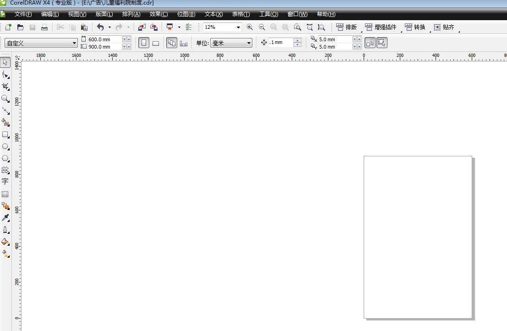The width and height of the screenshot is (507, 331).
Task: Open the 位图(B) menu
Action: point(186,14)
